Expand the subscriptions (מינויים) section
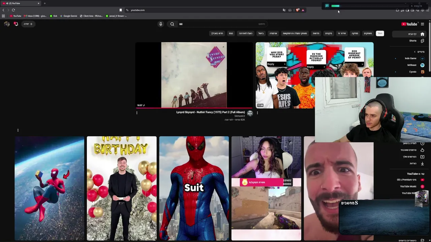Screen dimensions: 431x242 [x=419, y=52]
